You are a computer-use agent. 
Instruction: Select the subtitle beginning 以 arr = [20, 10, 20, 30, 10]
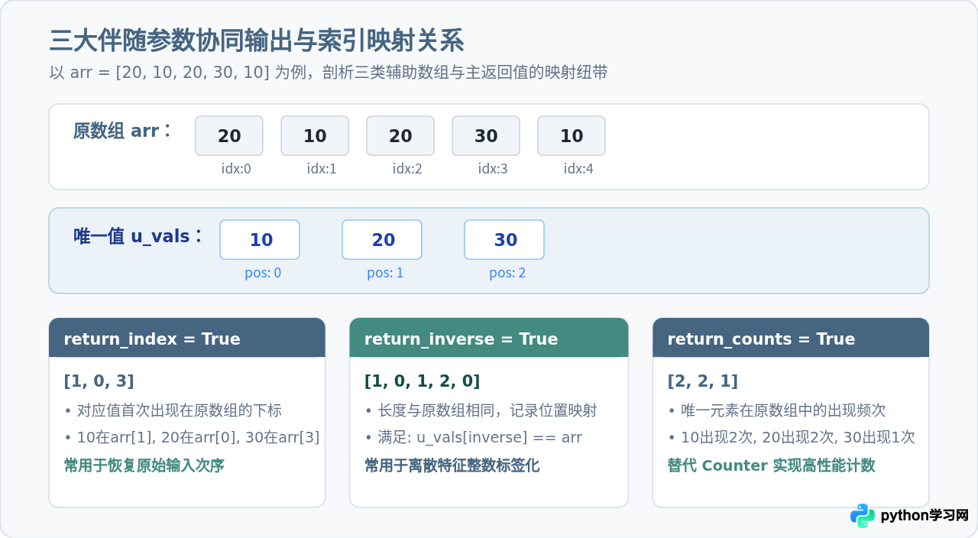329,73
